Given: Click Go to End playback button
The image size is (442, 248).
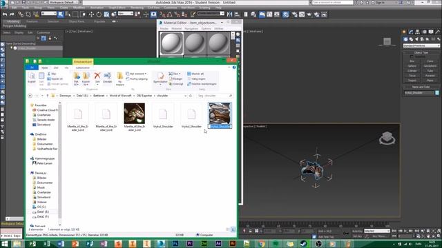Looking at the screenshot, I should click(416, 231).
